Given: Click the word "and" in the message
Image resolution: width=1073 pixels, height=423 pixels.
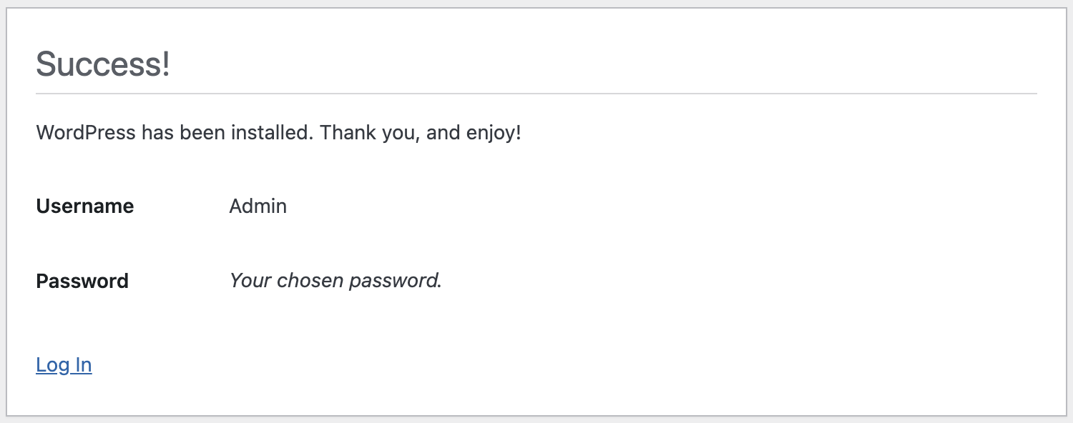Looking at the screenshot, I should click(443, 133).
